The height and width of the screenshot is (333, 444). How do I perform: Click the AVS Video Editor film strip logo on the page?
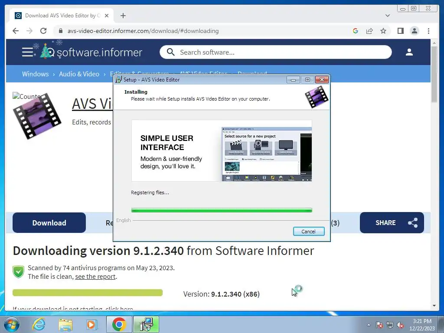[37, 116]
